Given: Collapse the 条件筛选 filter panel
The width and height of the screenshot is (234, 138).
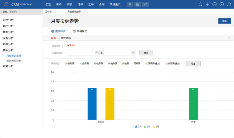Looking at the screenshot, I should pyautogui.click(x=230, y=38).
